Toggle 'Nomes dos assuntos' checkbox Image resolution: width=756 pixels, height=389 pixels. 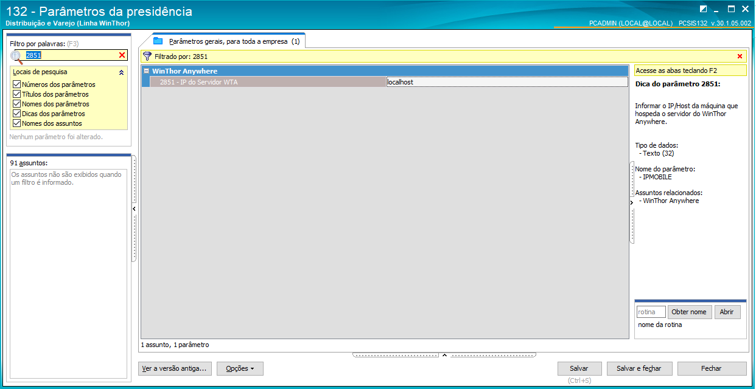(x=16, y=123)
